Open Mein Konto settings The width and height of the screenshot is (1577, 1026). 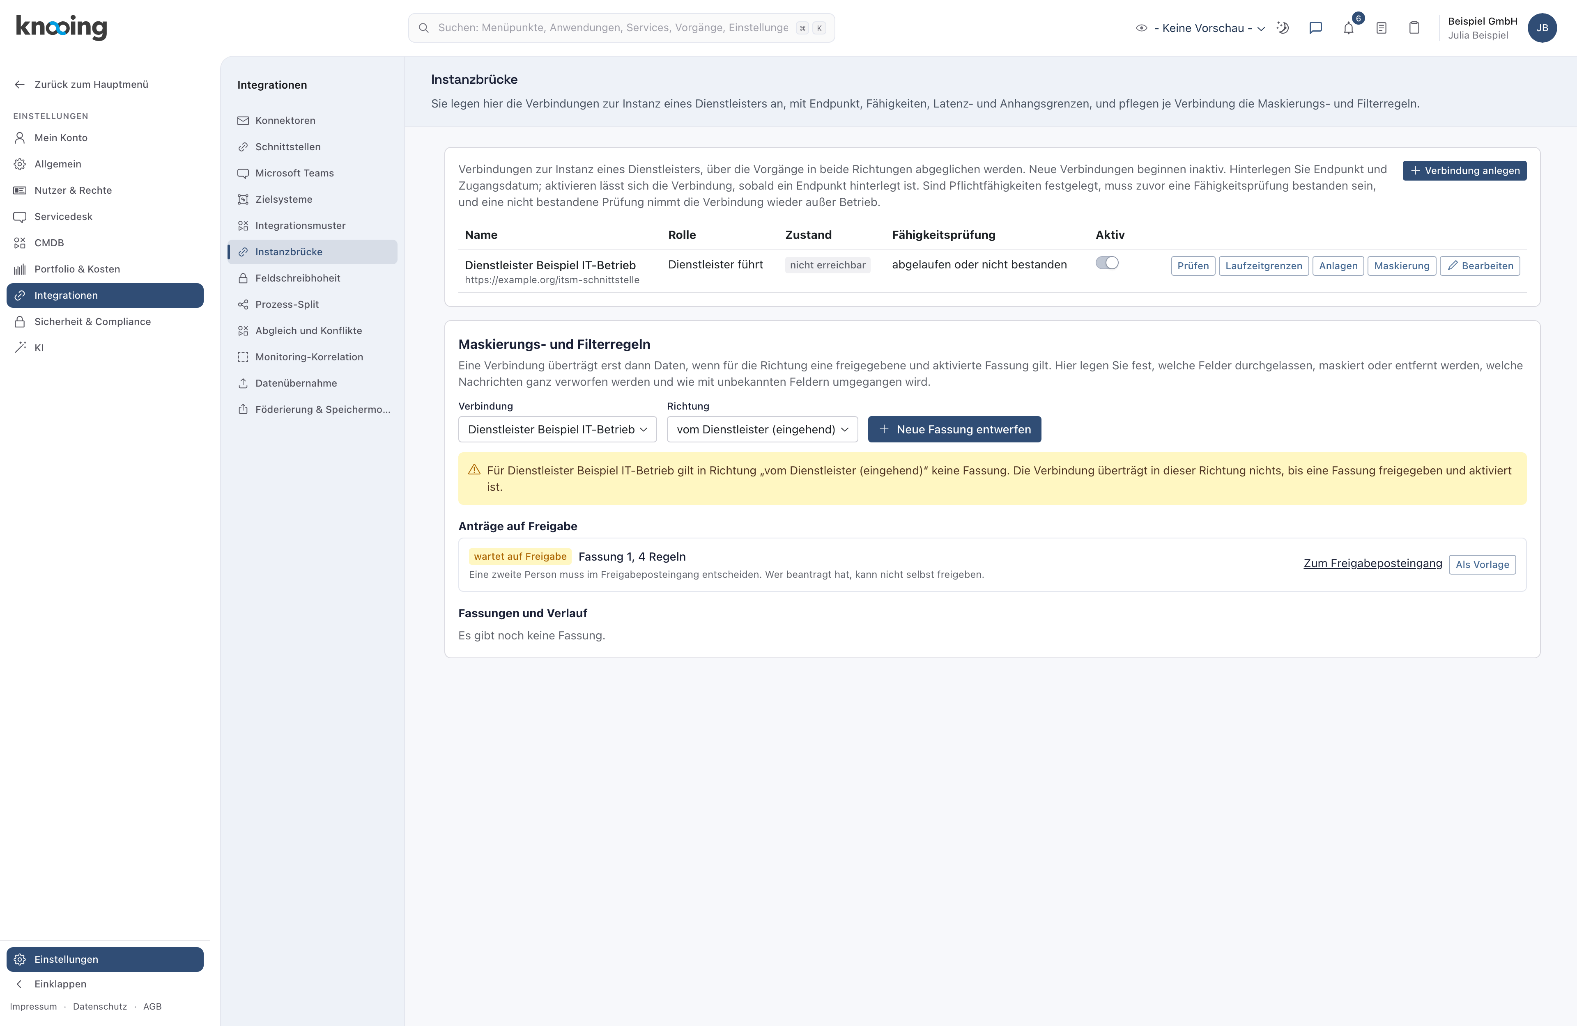pos(105,138)
